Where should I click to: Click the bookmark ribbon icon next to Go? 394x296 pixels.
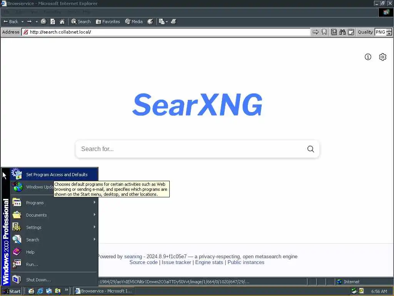pos(324,32)
